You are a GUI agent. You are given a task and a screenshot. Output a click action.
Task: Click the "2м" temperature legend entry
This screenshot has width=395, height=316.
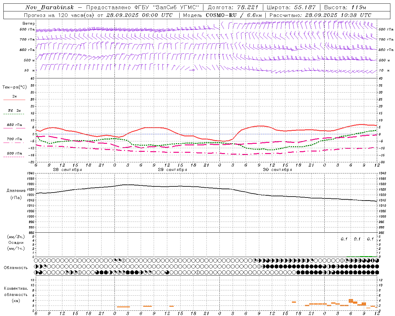coord(15,97)
